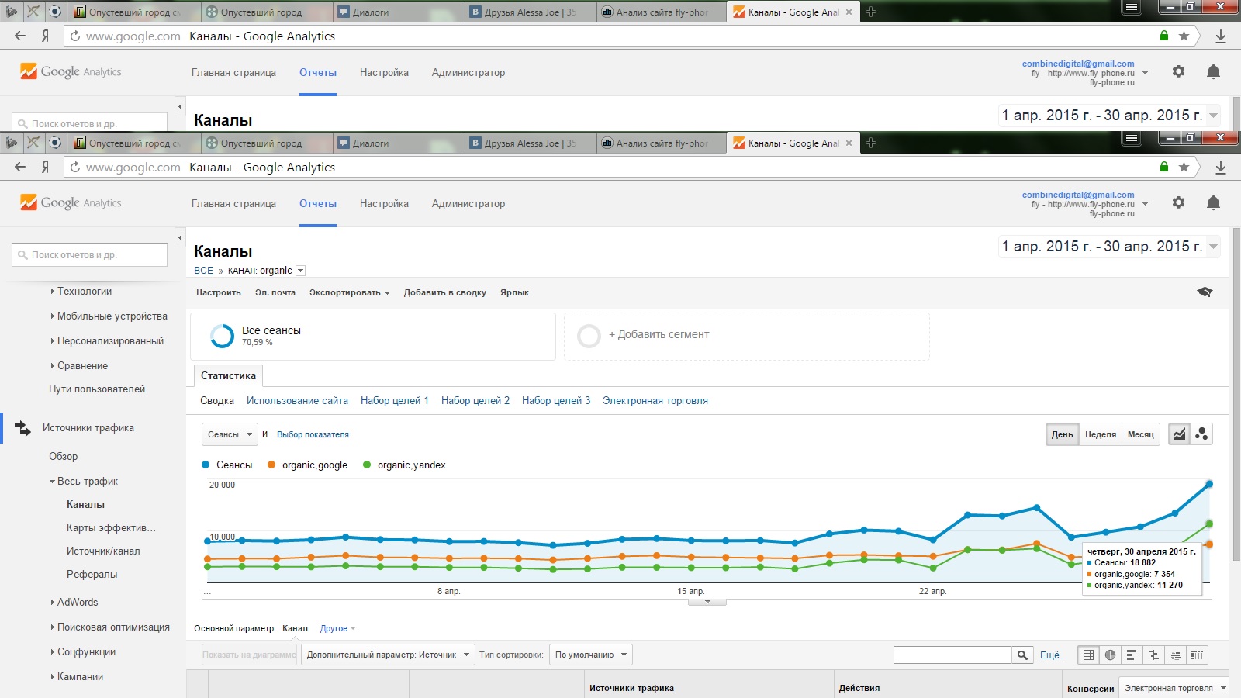Click the orange organic,google legend dot
This screenshot has width=1241, height=698.
pyautogui.click(x=271, y=465)
